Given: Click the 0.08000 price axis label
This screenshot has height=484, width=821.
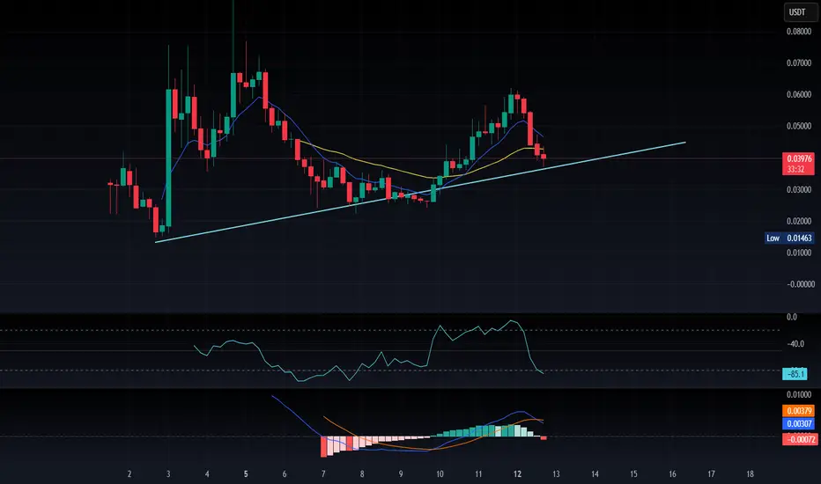Looking at the screenshot, I should point(798,32).
